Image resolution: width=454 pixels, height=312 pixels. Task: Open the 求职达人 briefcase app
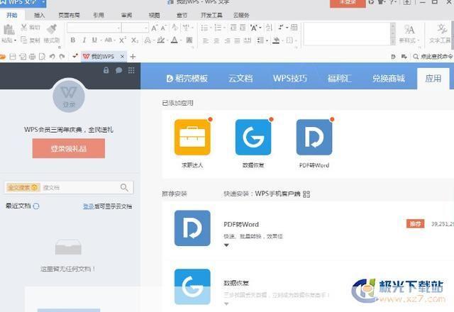coord(192,137)
